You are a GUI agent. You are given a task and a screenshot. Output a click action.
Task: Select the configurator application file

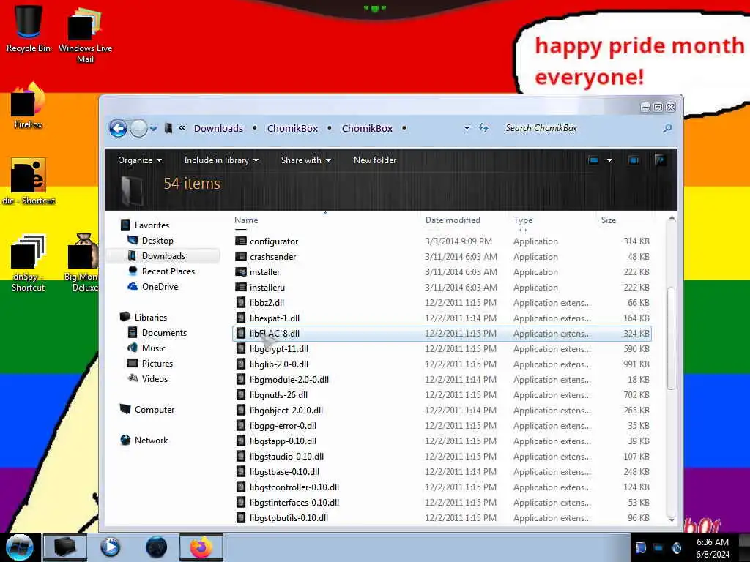point(442,241)
